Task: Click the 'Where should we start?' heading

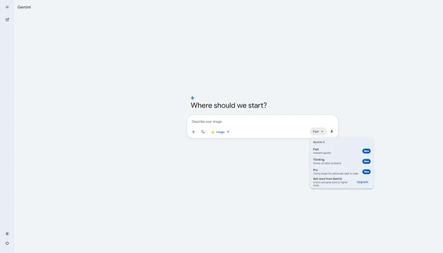Action: (228, 106)
